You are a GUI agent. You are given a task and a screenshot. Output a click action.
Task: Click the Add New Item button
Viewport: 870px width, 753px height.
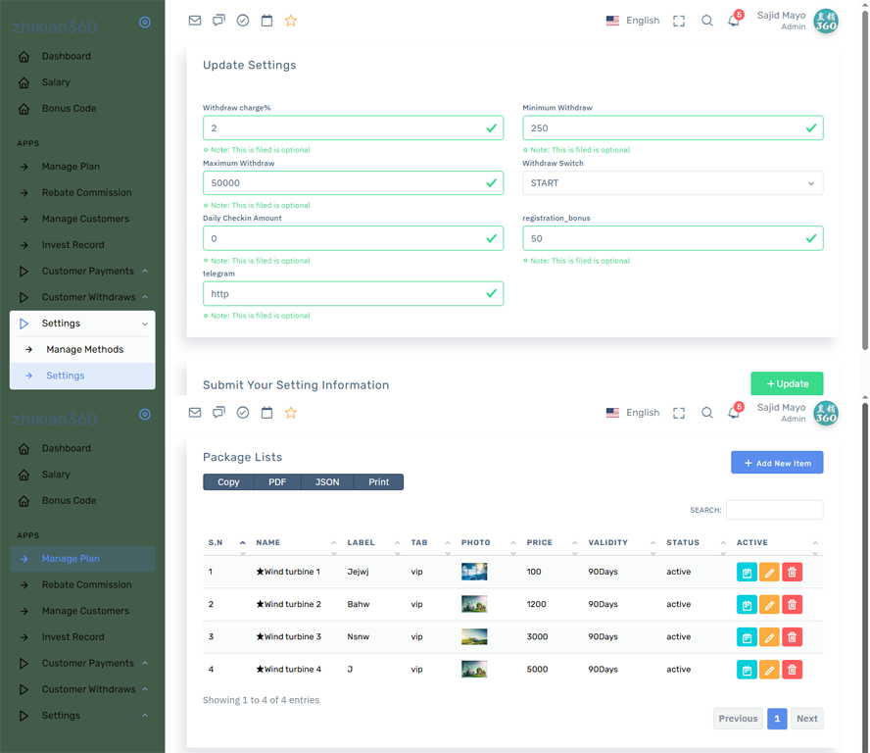(x=777, y=463)
